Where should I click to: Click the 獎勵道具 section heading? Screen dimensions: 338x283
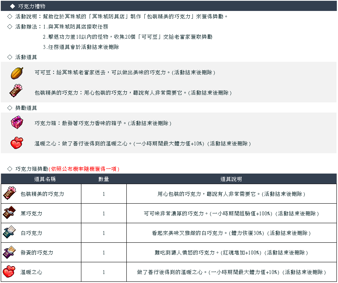(26, 108)
